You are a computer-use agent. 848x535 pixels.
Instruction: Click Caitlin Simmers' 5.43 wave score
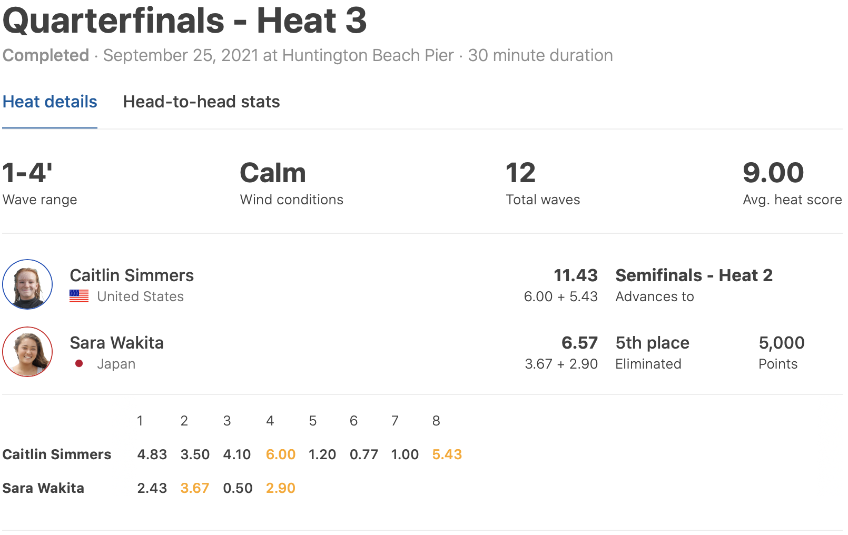click(x=447, y=454)
